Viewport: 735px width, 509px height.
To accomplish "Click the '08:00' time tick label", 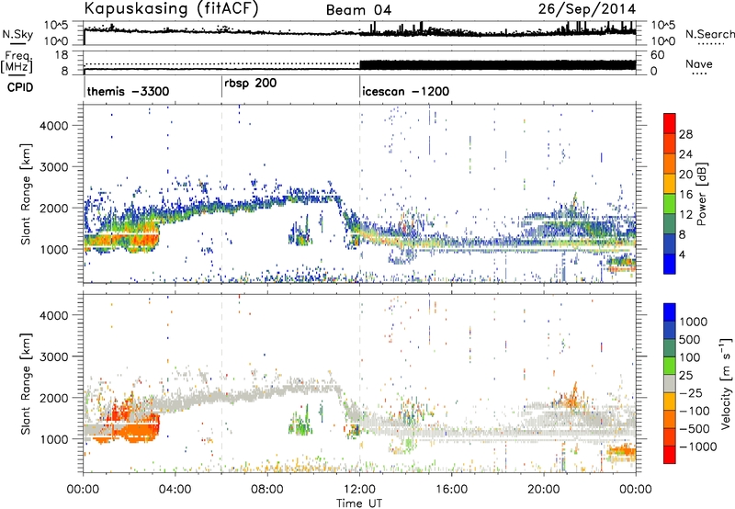I will pos(267,490).
